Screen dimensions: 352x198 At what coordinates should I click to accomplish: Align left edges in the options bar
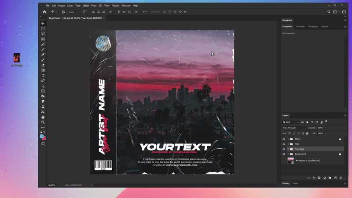click(x=93, y=12)
